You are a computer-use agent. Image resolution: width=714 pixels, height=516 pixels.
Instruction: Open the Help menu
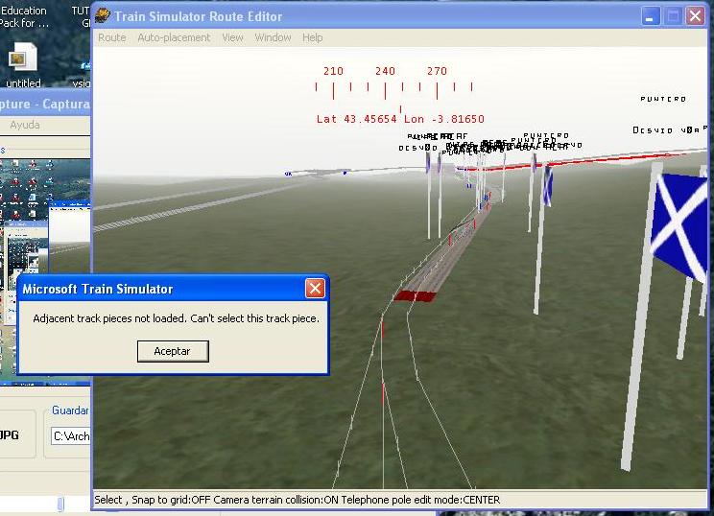pyautogui.click(x=312, y=37)
